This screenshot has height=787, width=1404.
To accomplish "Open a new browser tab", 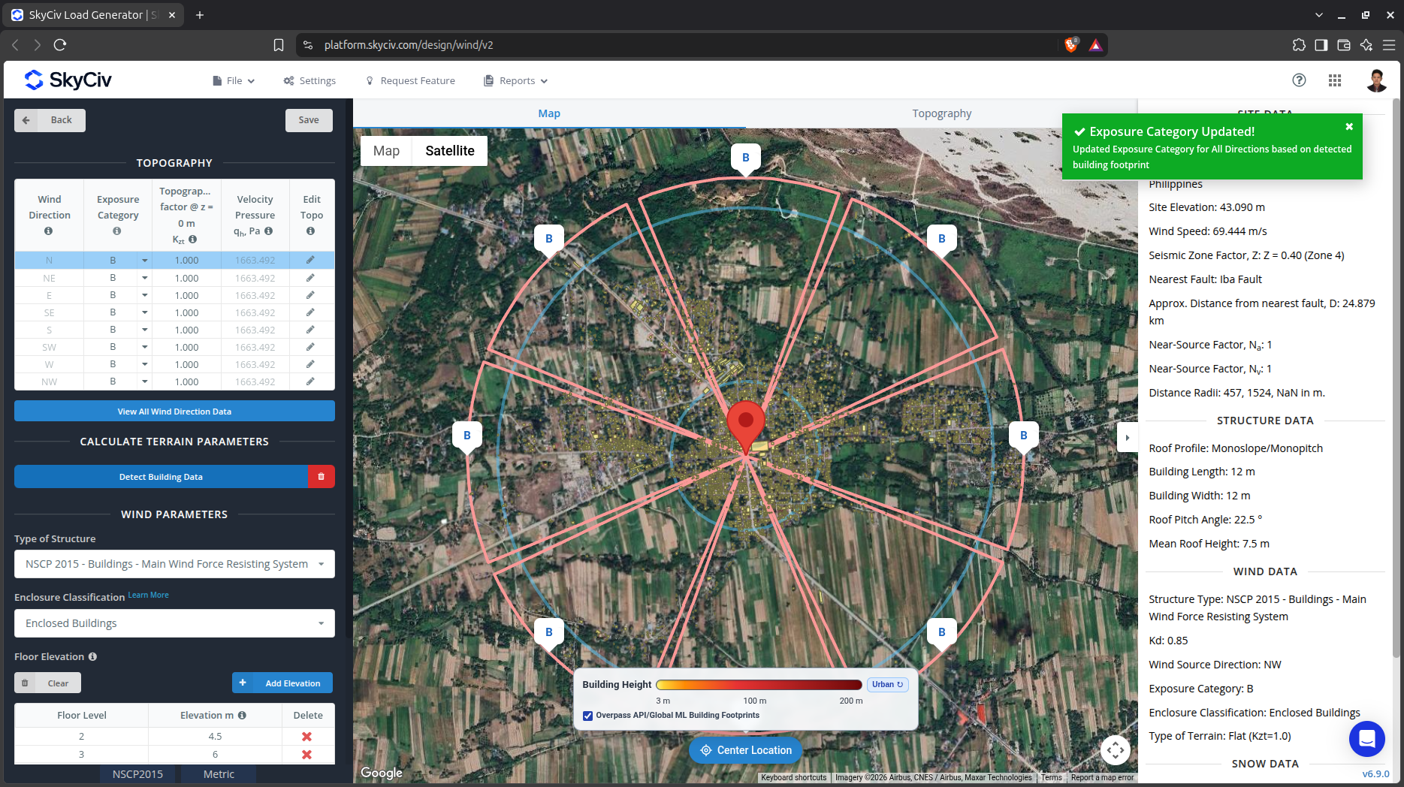I will (200, 15).
